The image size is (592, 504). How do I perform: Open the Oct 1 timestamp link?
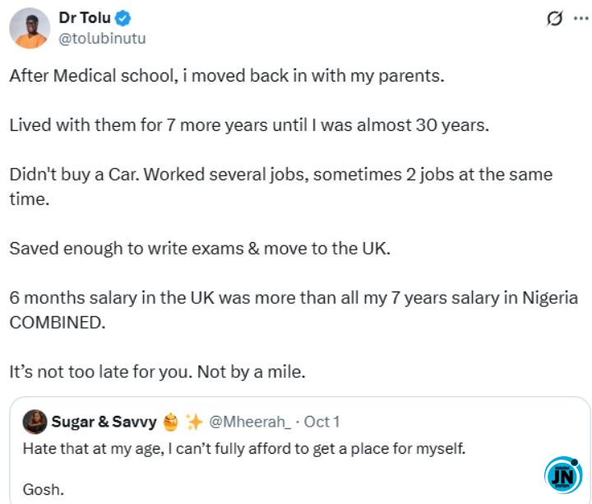pyautogui.click(x=322, y=422)
